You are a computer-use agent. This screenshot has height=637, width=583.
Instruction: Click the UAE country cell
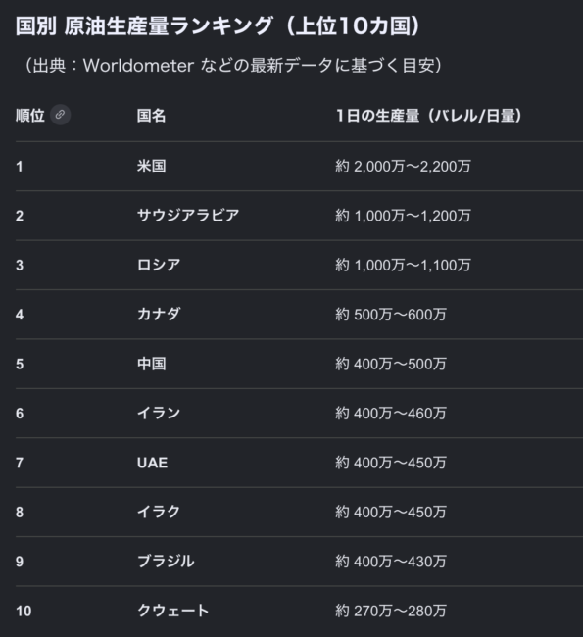152,463
